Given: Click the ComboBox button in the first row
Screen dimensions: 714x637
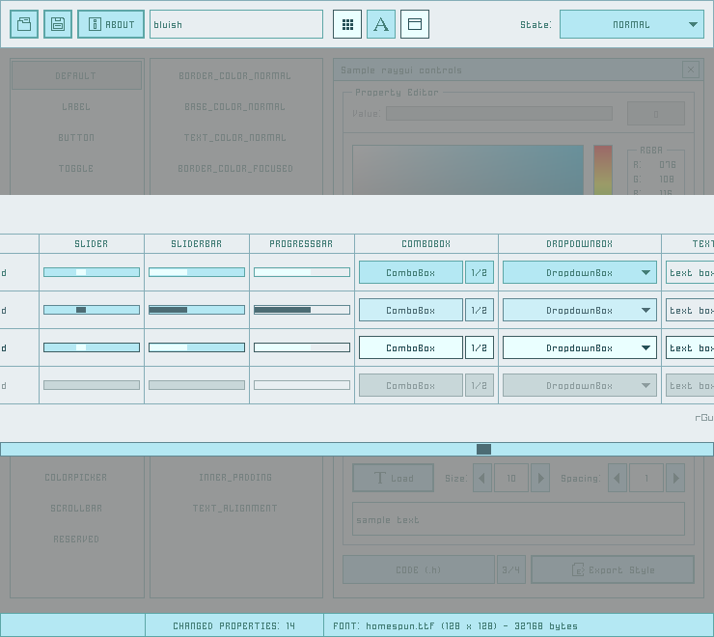Looking at the screenshot, I should click(411, 272).
